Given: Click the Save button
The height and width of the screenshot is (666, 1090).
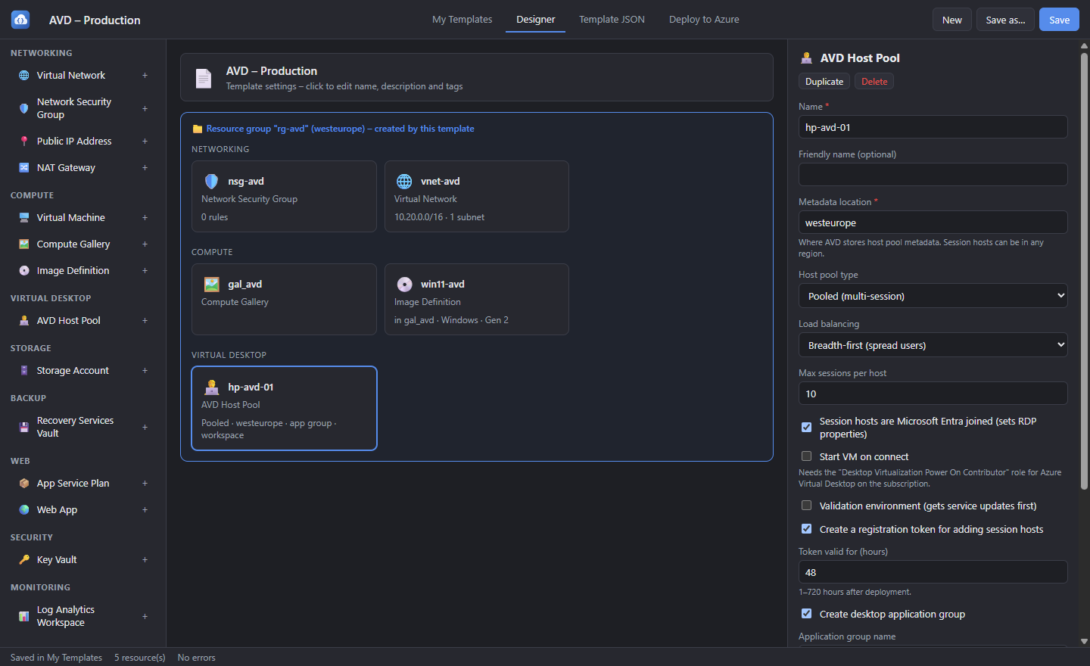Looking at the screenshot, I should click(1060, 20).
